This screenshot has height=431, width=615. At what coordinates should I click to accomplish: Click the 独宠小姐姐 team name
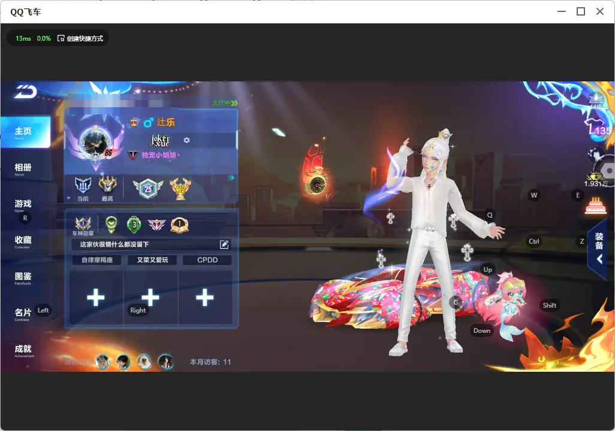click(x=160, y=155)
